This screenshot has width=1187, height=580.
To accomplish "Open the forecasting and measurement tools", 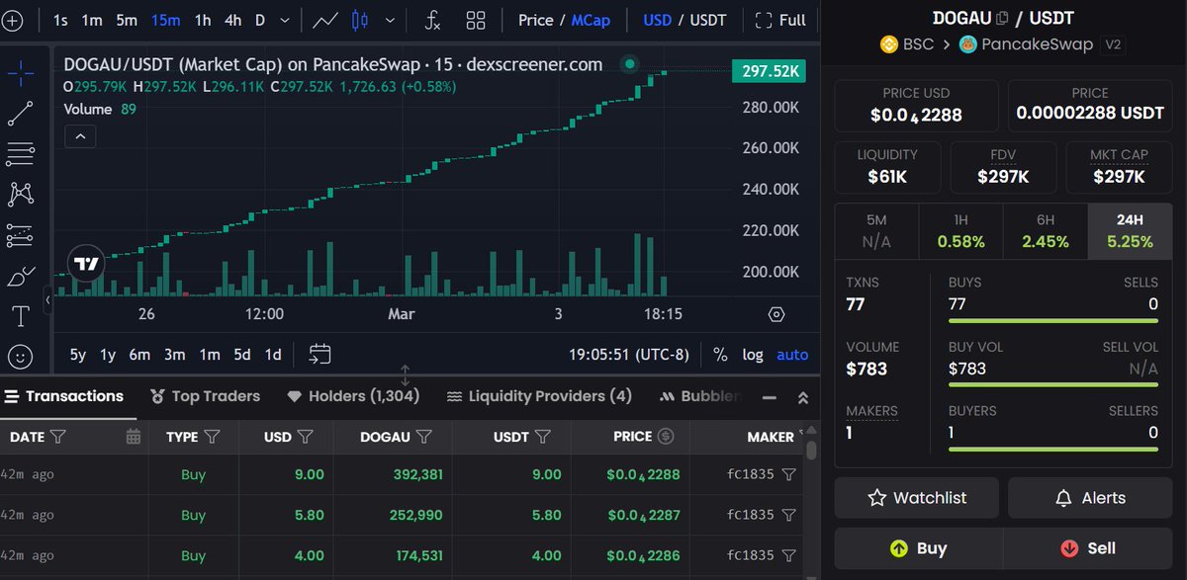I will 21,235.
